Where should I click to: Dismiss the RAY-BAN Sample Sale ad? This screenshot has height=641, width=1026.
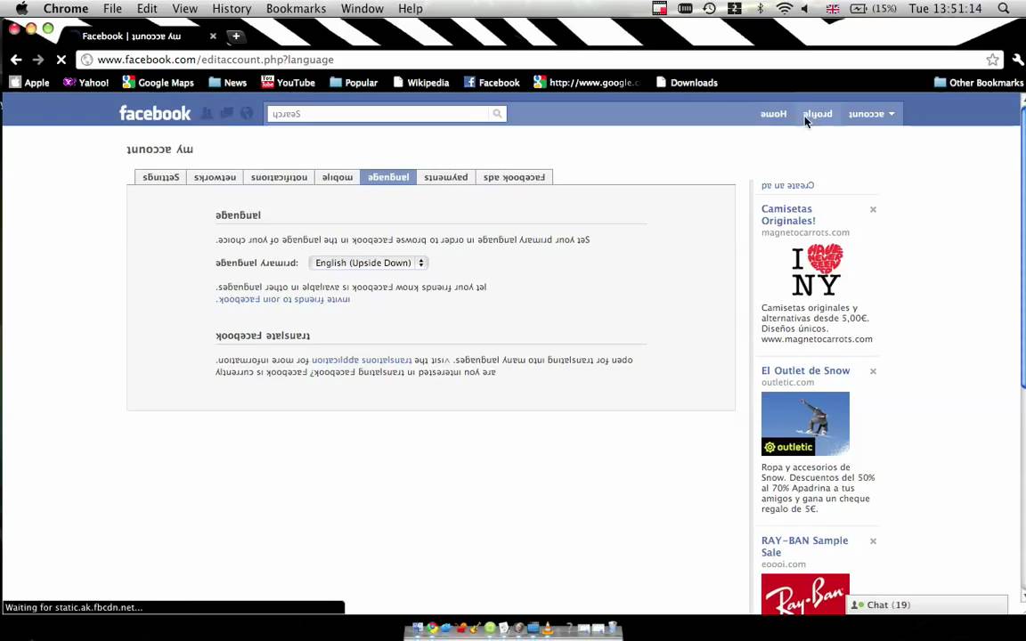(x=873, y=541)
